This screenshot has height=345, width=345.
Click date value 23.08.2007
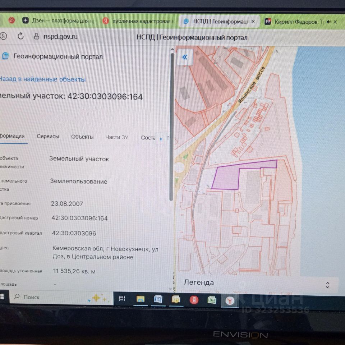[67, 203]
